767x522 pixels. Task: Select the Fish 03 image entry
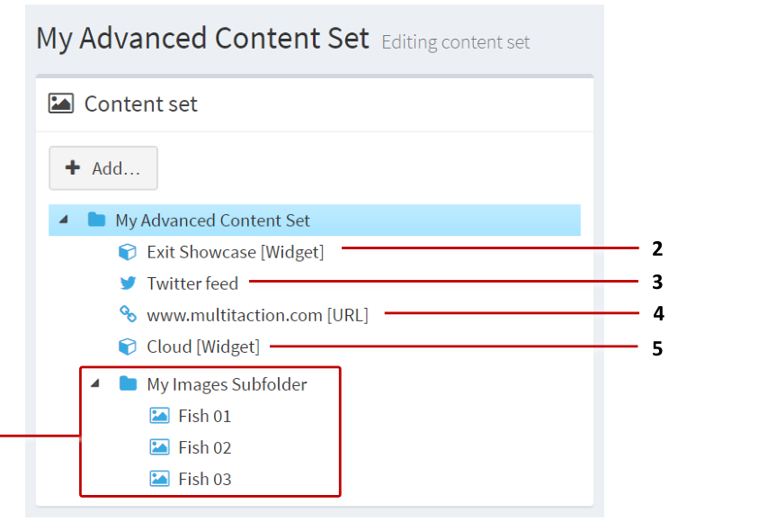tap(205, 478)
